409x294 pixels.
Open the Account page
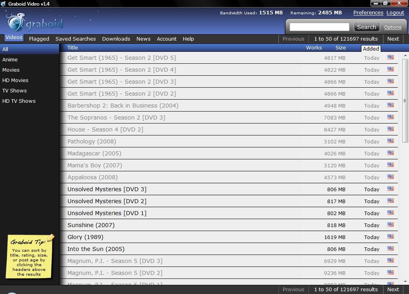[167, 39]
